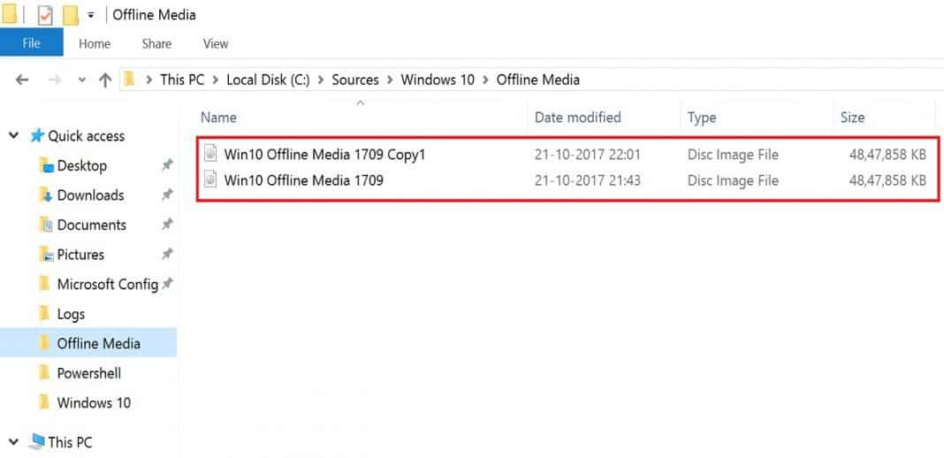The width and height of the screenshot is (944, 458).
Task: Select Offline Media in navigation pane
Action: tap(99, 344)
